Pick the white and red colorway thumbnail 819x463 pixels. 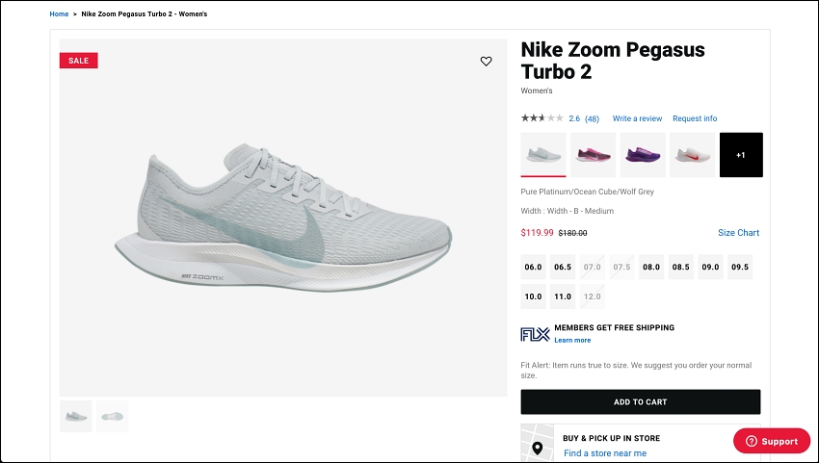point(693,154)
